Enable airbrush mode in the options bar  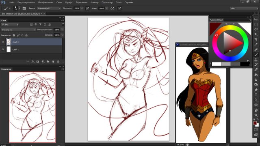(x=112, y=9)
